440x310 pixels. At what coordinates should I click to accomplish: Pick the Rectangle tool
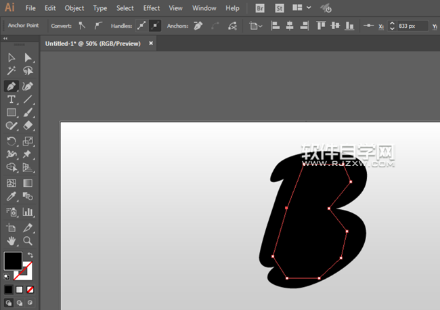coord(12,112)
